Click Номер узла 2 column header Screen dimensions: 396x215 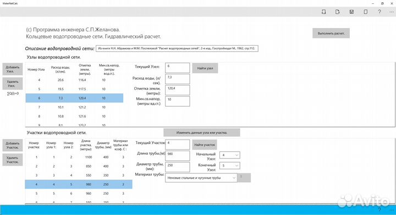pyautogui.click(x=68, y=145)
